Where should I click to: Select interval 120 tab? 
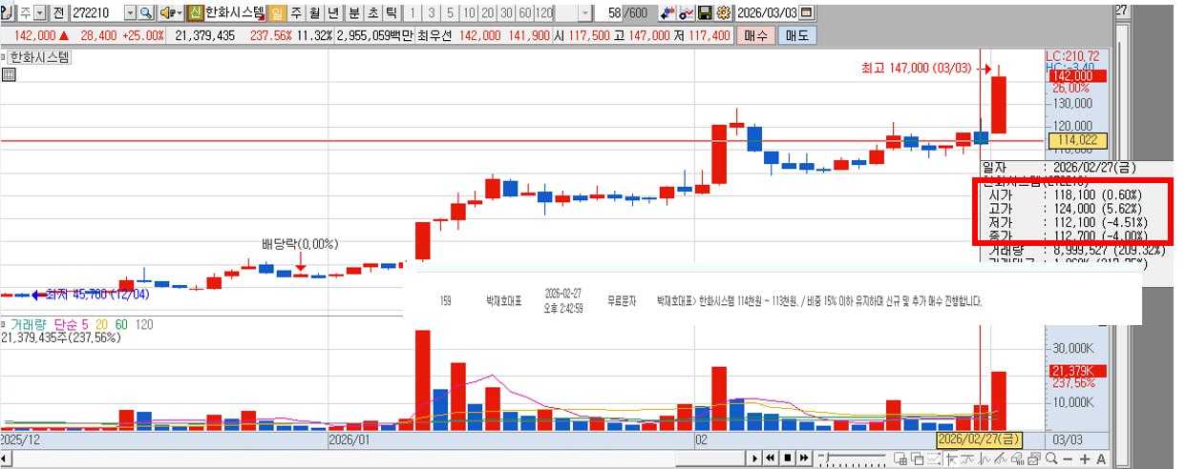point(543,13)
